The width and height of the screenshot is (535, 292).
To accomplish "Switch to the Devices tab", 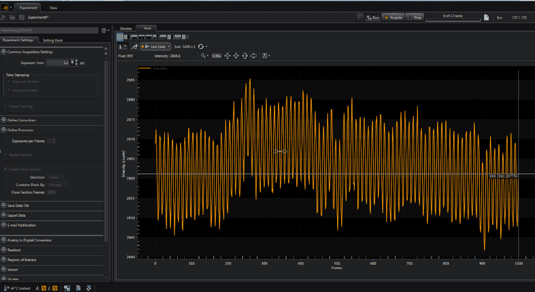I will 126,28.
